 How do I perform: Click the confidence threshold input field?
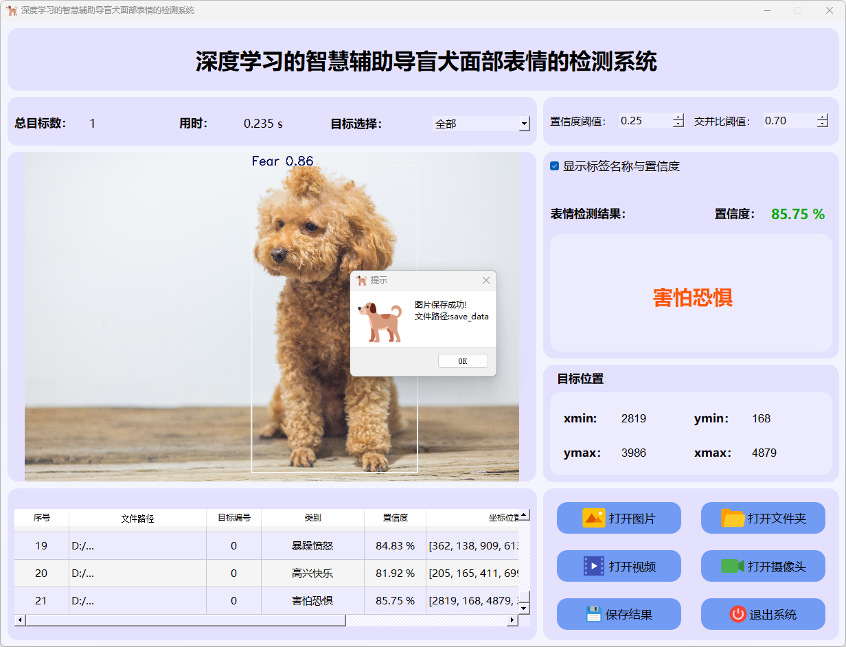point(644,121)
